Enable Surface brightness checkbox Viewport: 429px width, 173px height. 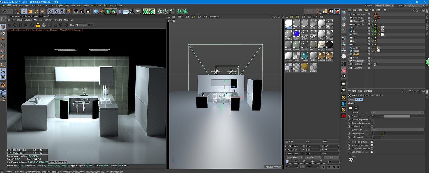[372, 120]
